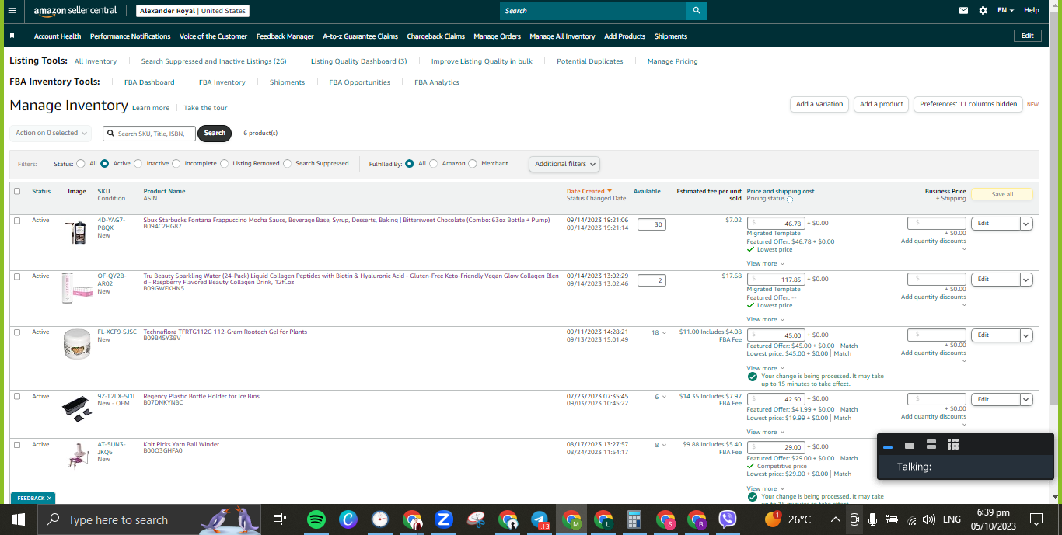Open the settings gear icon
Screen dimensions: 1062x535
tap(983, 11)
